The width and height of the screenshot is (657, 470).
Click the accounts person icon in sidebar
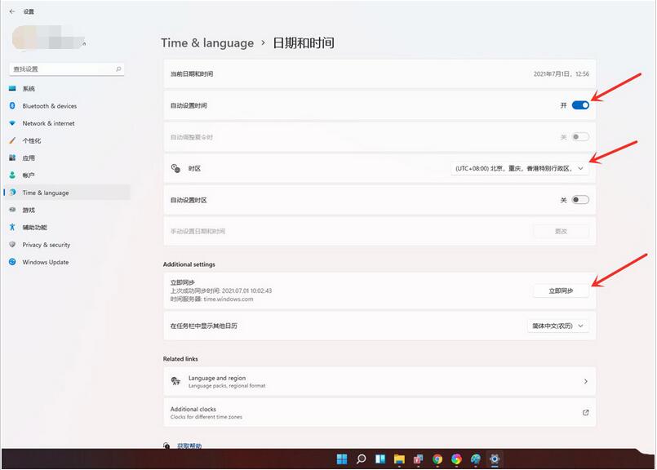(12, 175)
